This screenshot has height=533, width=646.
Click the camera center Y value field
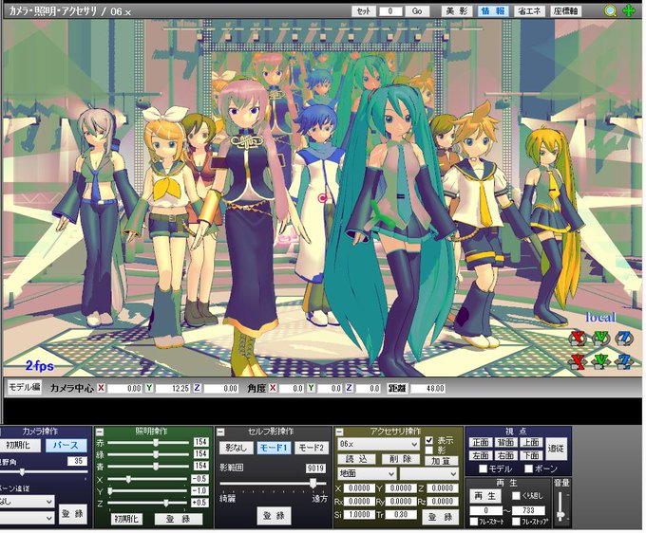tap(172, 388)
